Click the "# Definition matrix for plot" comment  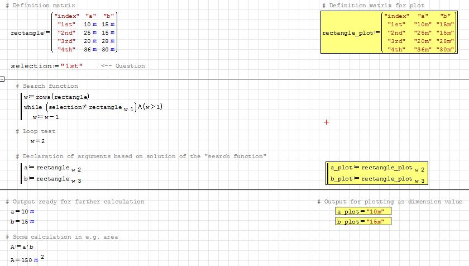[373, 6]
